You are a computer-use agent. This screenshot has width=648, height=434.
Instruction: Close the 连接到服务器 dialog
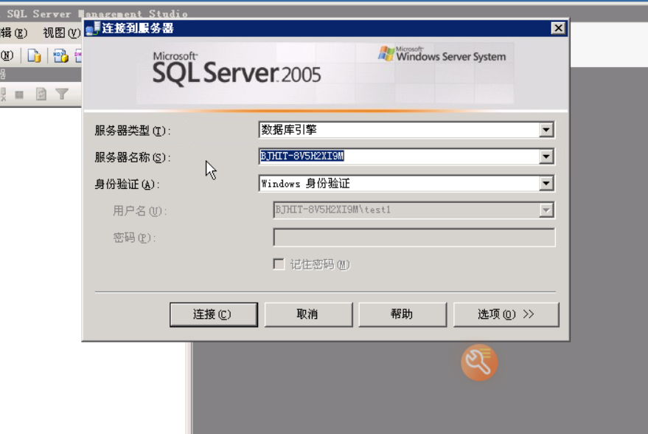558,28
